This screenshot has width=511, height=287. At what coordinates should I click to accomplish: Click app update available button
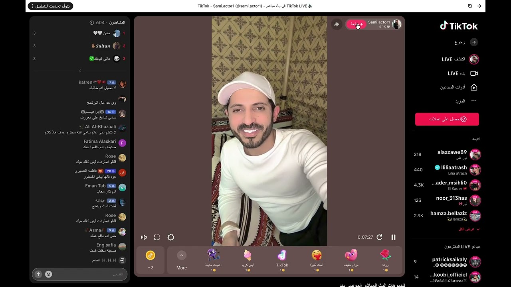point(50,6)
